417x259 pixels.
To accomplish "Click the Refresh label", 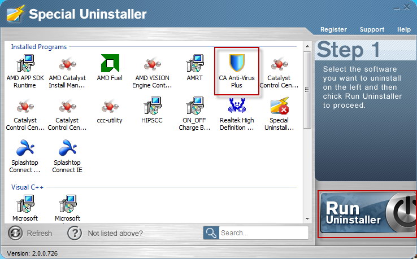I will coord(40,233).
